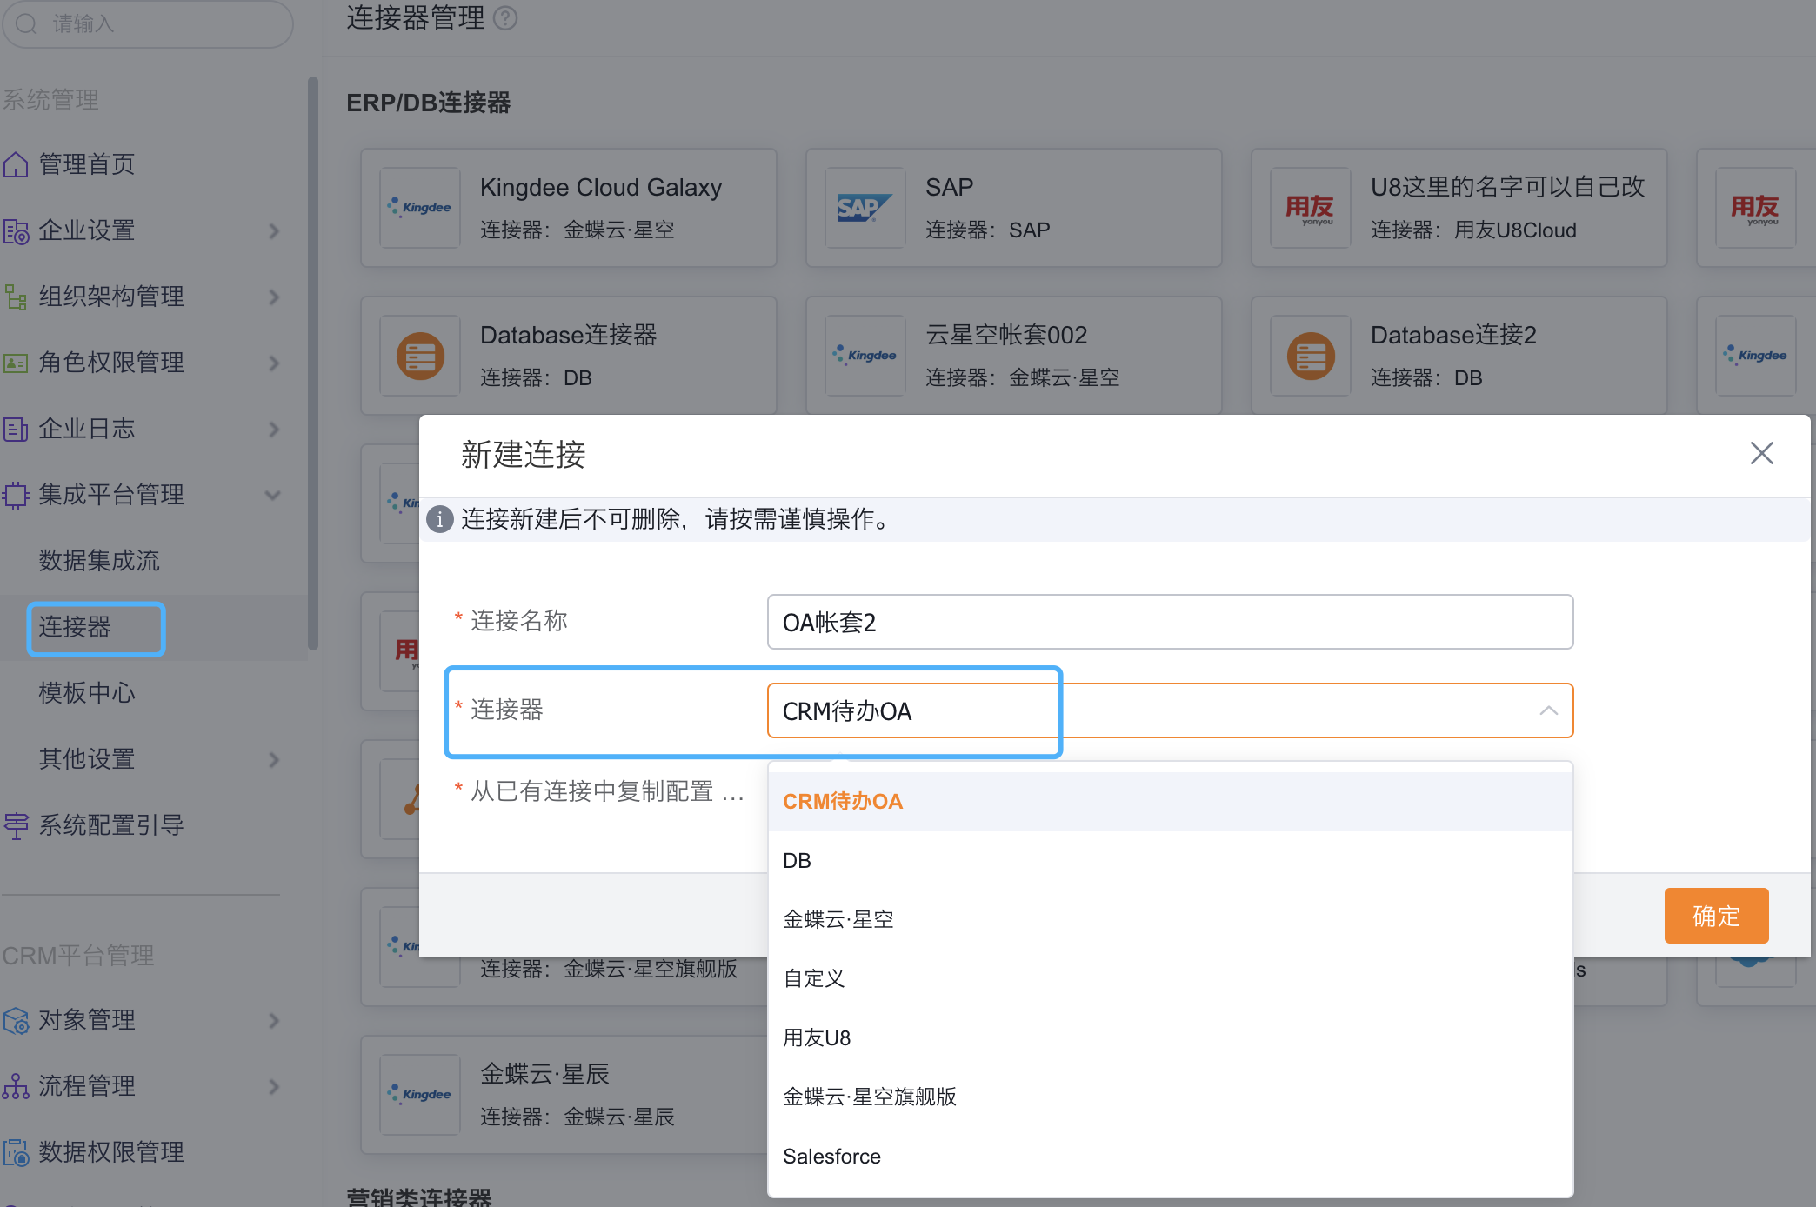Click the 流程管理 icon
This screenshot has width=1816, height=1207.
(x=16, y=1086)
